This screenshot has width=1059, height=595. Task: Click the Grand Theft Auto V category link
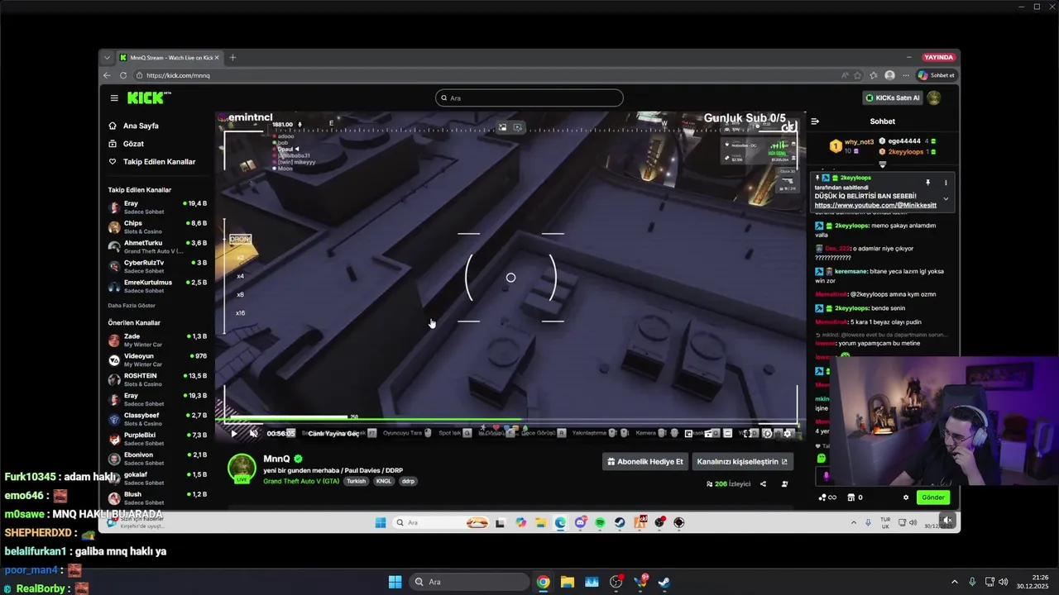[x=301, y=481]
